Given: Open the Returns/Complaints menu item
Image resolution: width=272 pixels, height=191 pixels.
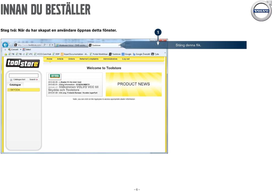Looking at the screenshot, I should pos(89,59).
